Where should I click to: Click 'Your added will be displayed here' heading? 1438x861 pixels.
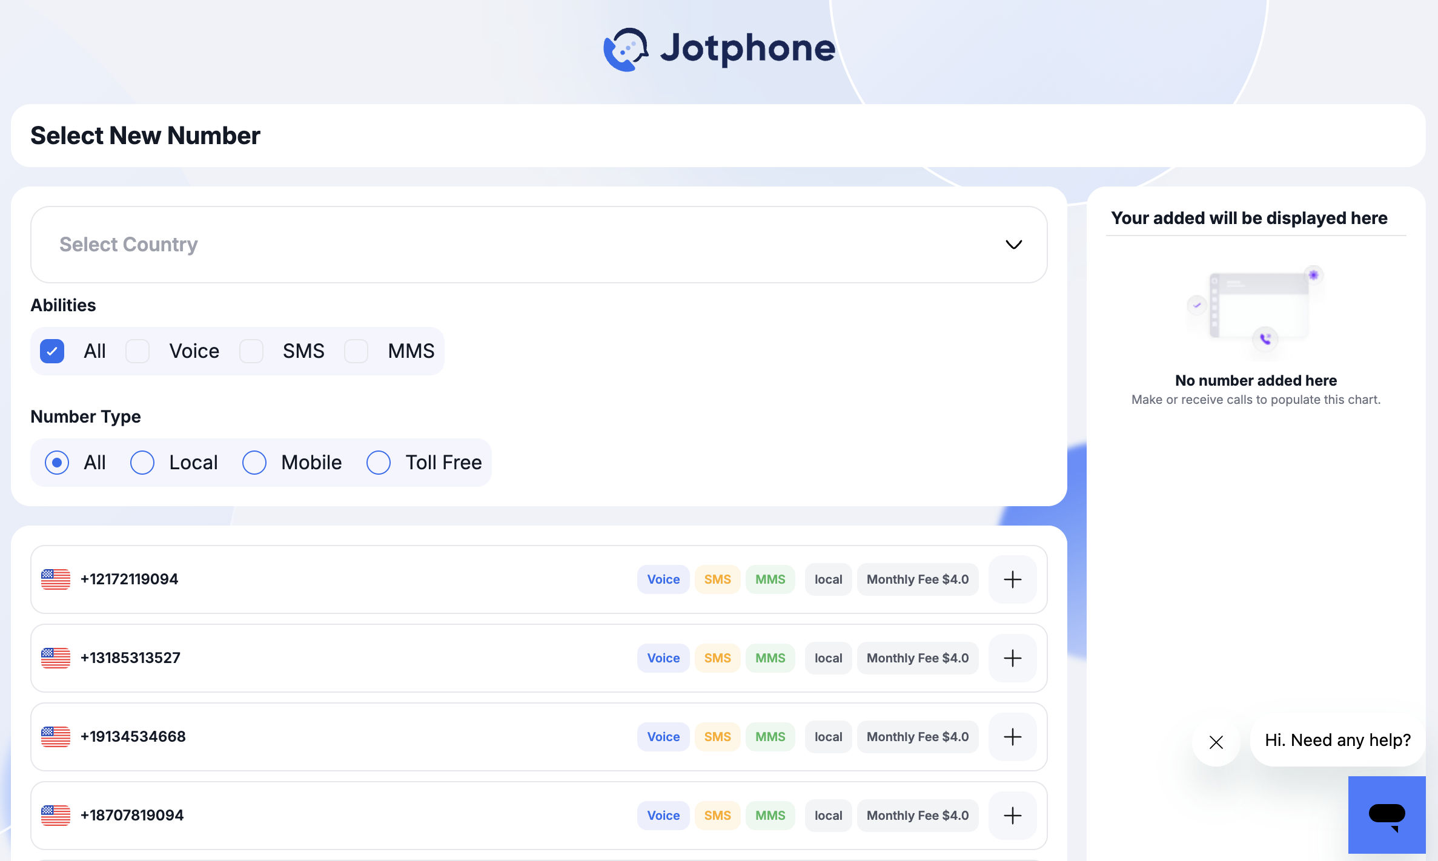(1249, 218)
